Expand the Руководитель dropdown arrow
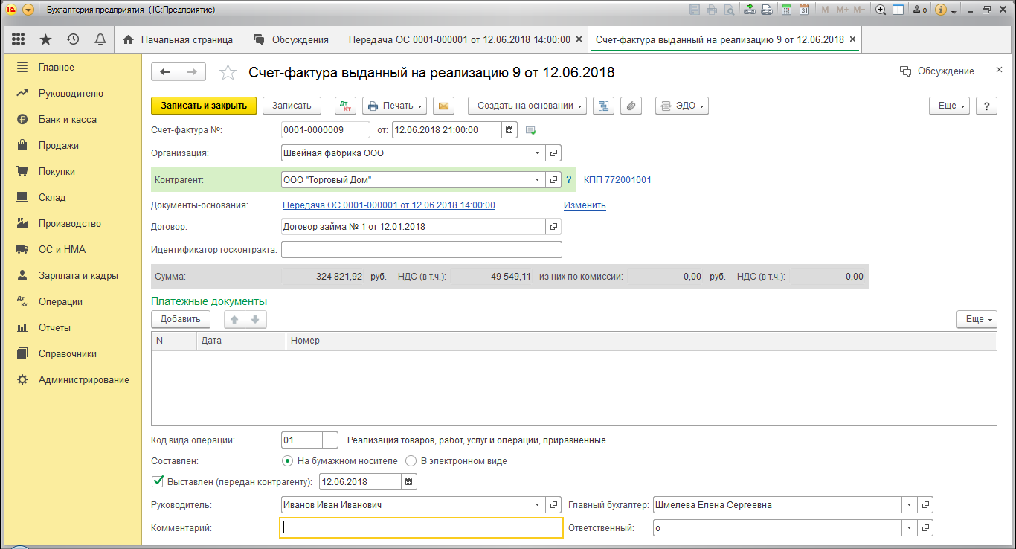This screenshot has height=549, width=1016. [x=538, y=505]
